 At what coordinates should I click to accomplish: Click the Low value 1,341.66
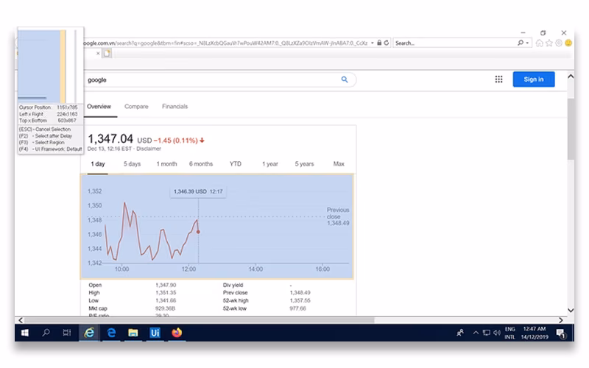(166, 300)
